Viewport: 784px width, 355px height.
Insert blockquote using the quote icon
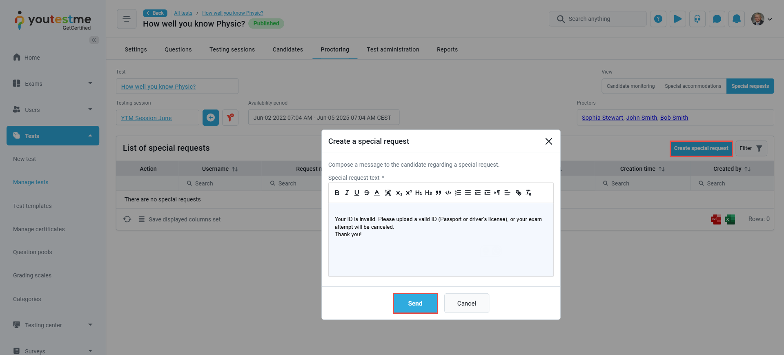pos(438,193)
